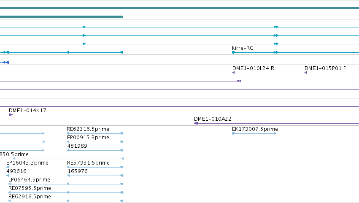Click the EK173007.5prime EST label
359x203 pixels.
click(255, 129)
